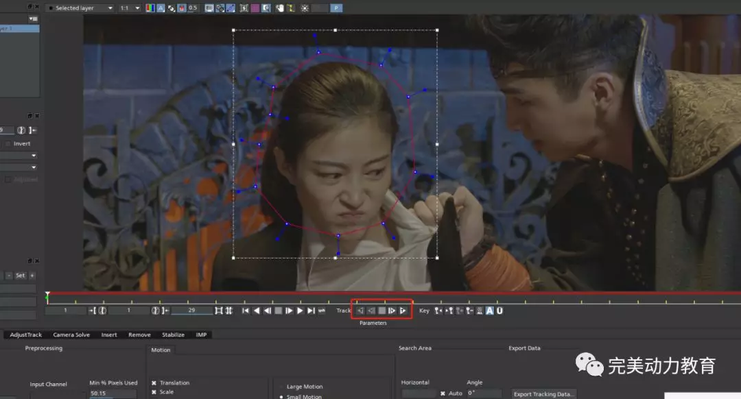Select the IMP tab
Screen dimensions: 741x399
(201, 335)
